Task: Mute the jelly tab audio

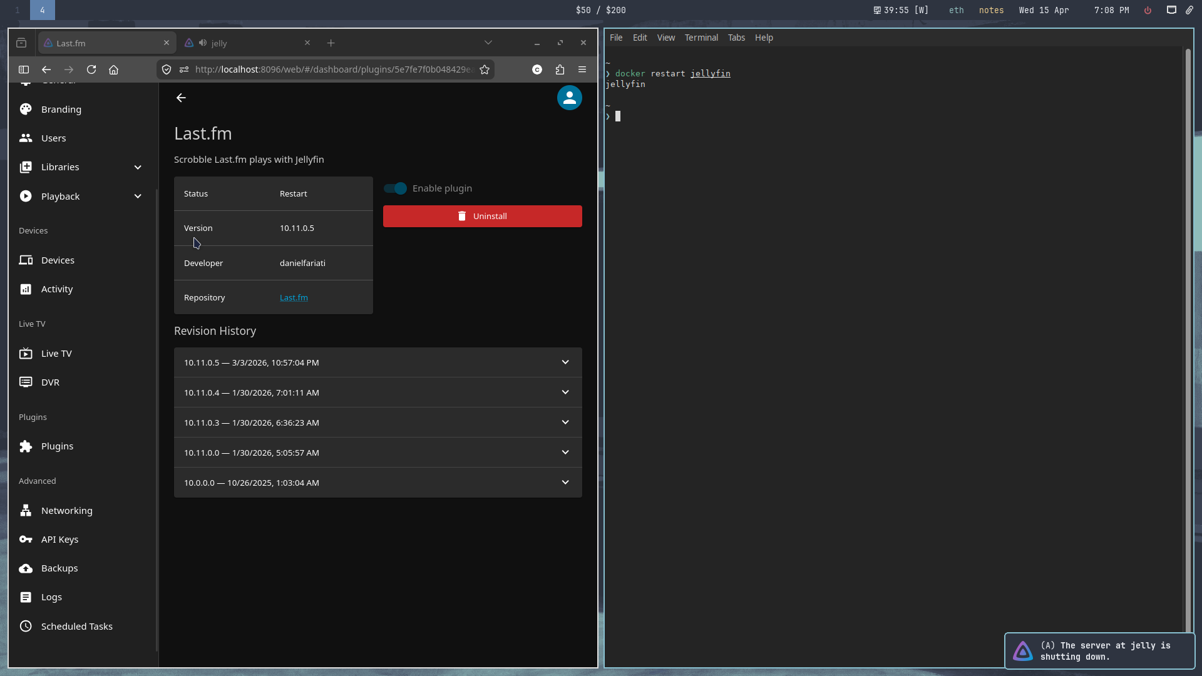Action: (202, 43)
